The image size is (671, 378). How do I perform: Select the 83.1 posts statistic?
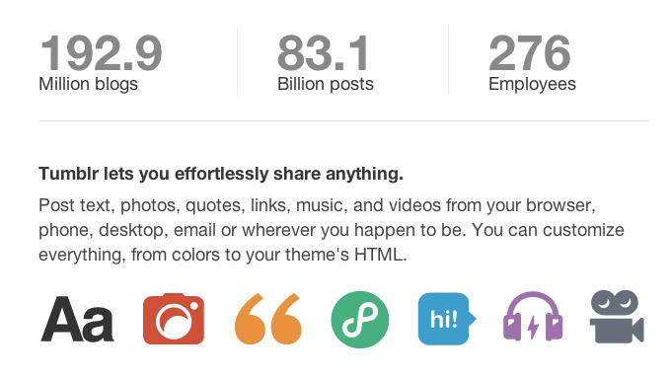click(323, 53)
